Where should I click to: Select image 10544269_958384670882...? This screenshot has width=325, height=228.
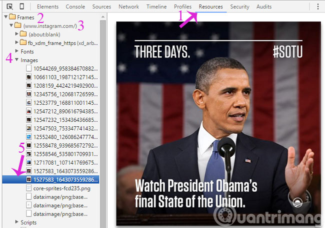point(65,68)
